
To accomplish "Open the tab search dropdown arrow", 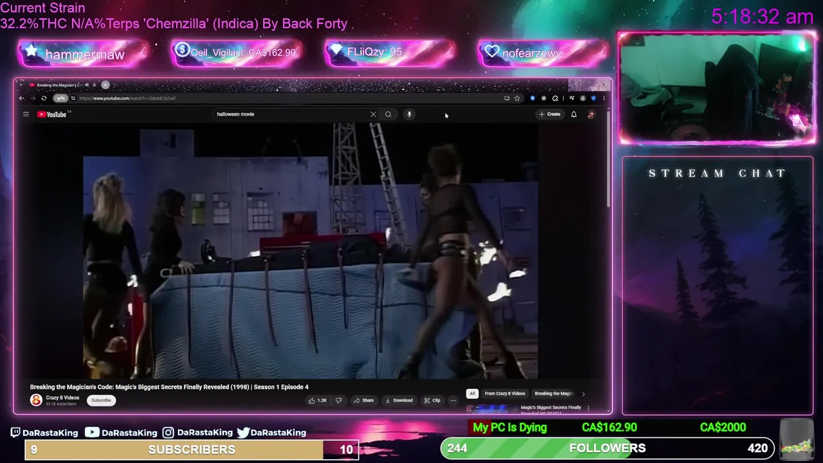I will (21, 85).
